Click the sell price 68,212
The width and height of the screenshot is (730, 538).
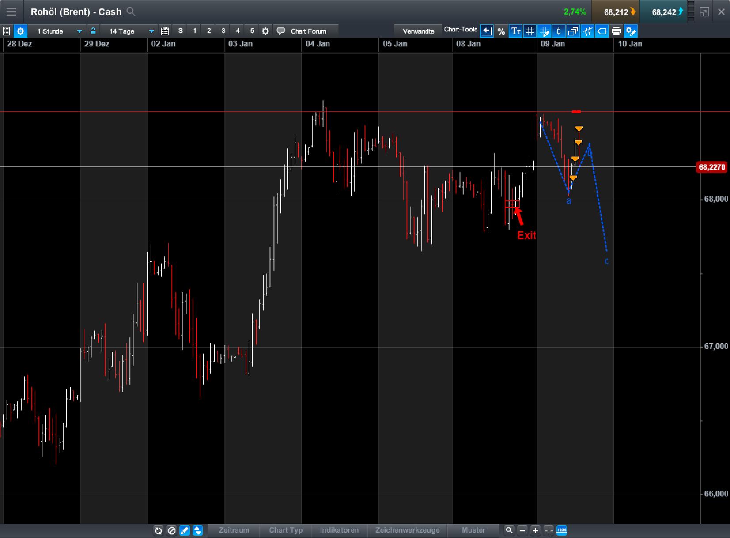point(616,12)
